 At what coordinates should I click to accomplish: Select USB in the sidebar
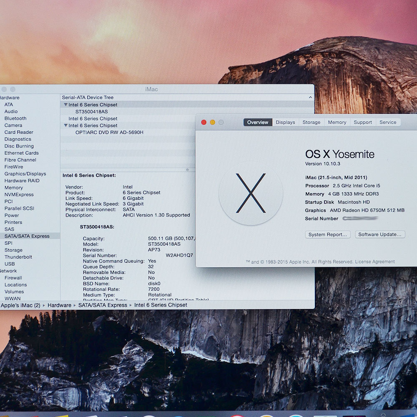pos(10,264)
